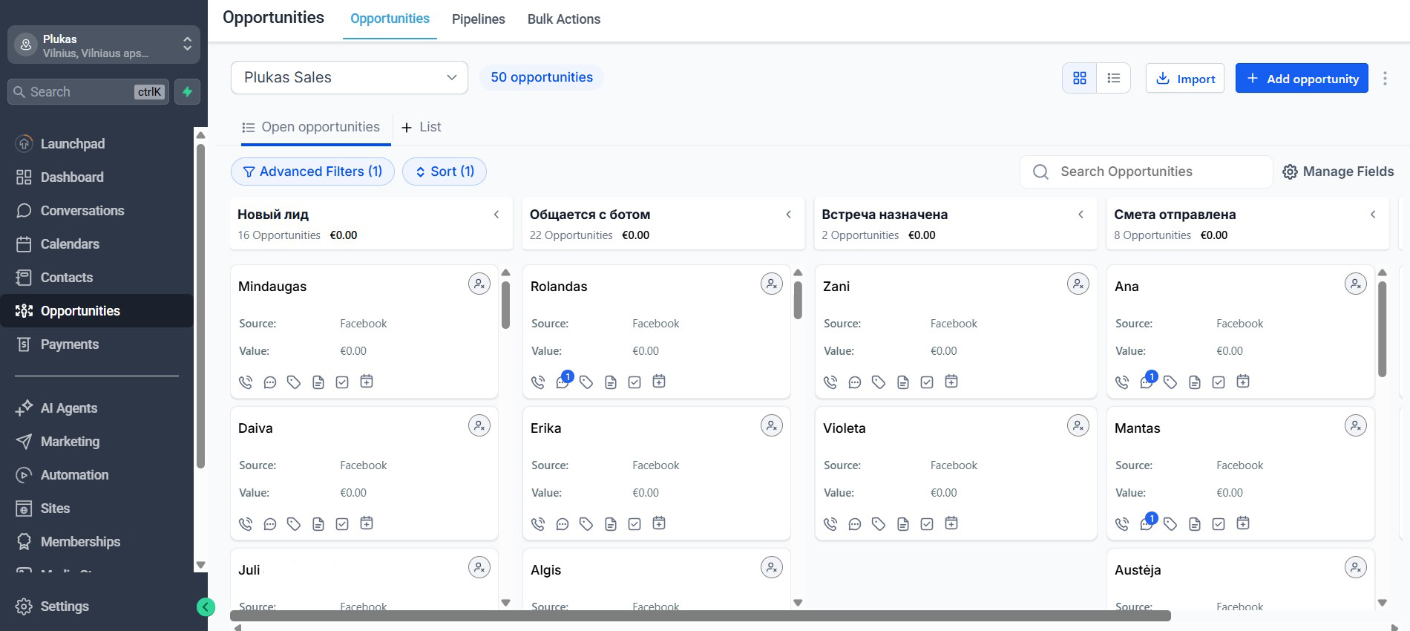Click the appointment icon on Ana card
Viewport: 1410px width, 631px height.
click(1243, 382)
